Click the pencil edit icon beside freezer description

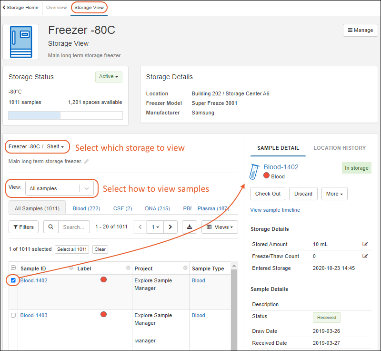click(87, 162)
